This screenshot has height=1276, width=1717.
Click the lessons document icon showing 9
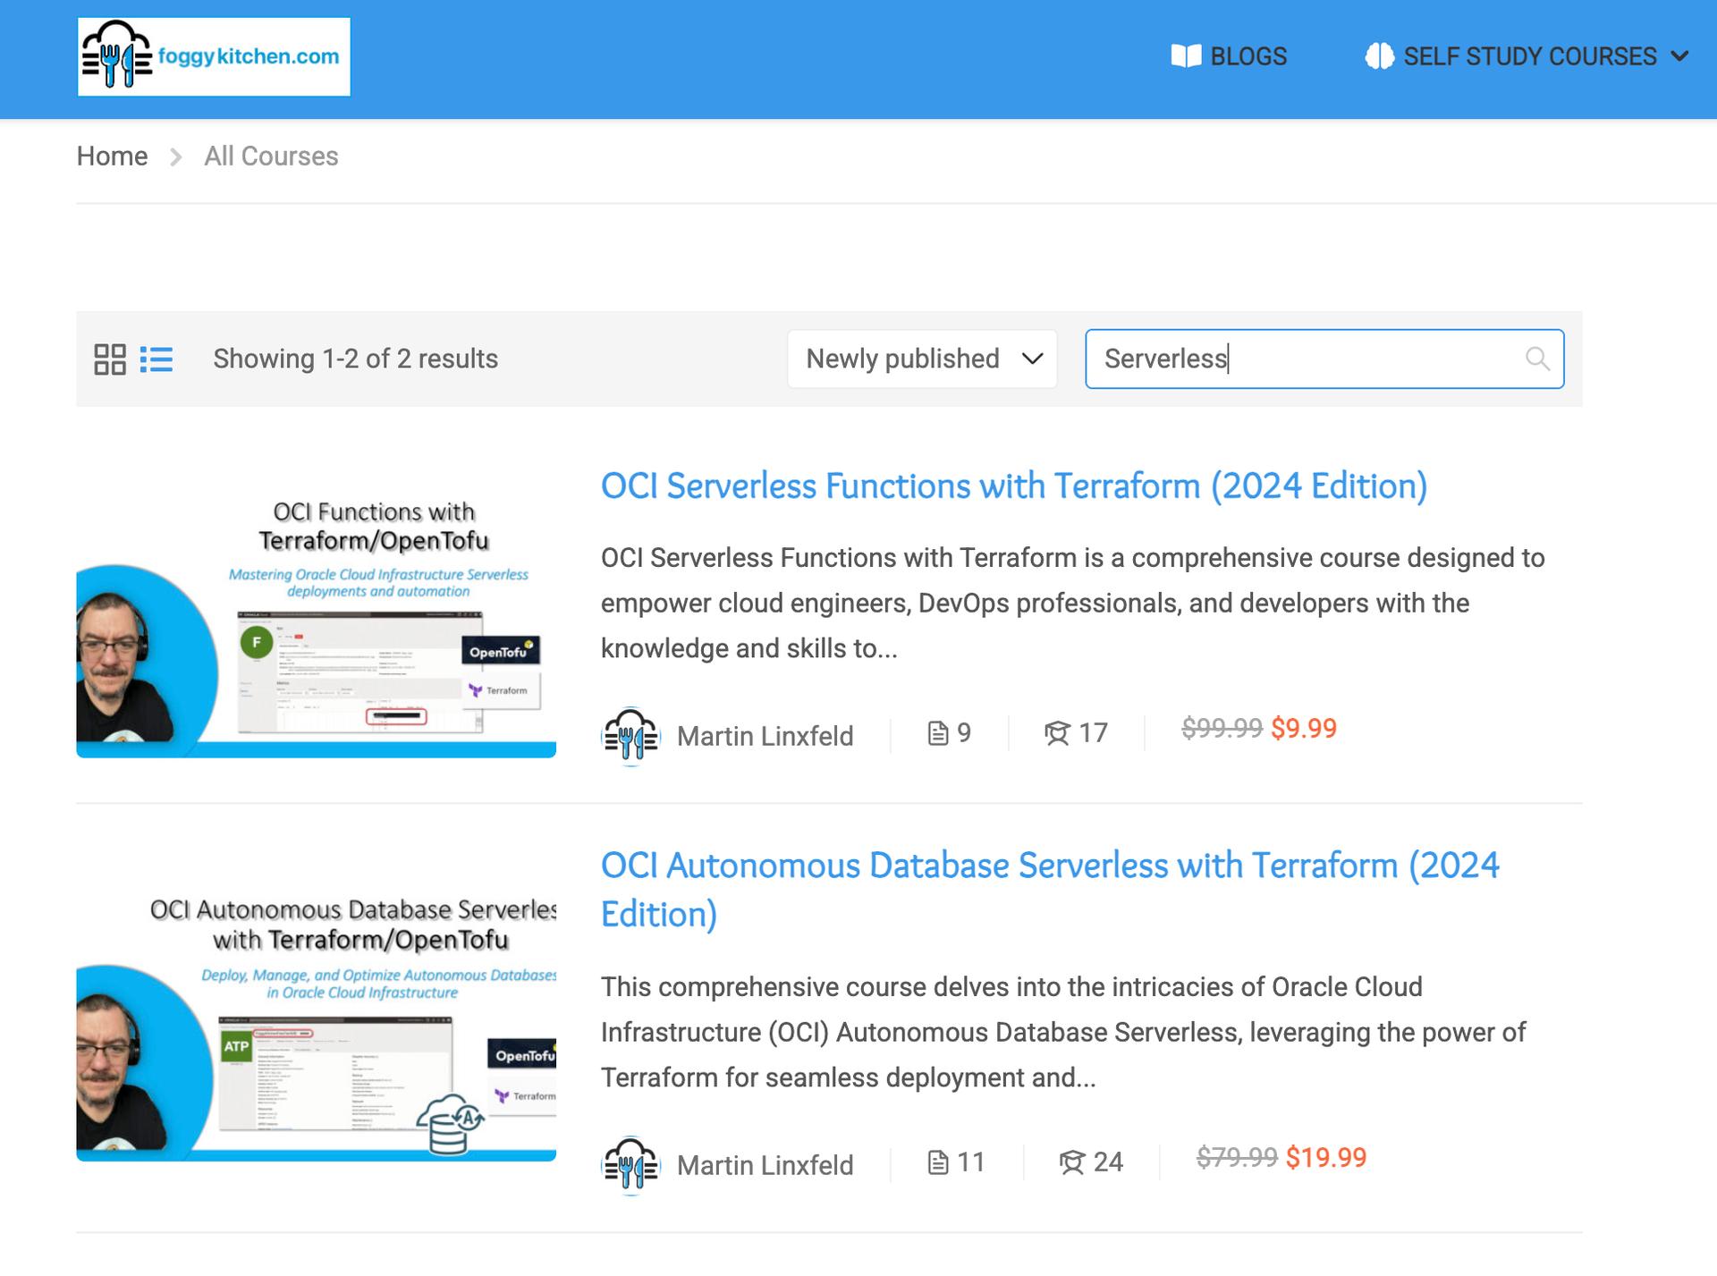(937, 734)
